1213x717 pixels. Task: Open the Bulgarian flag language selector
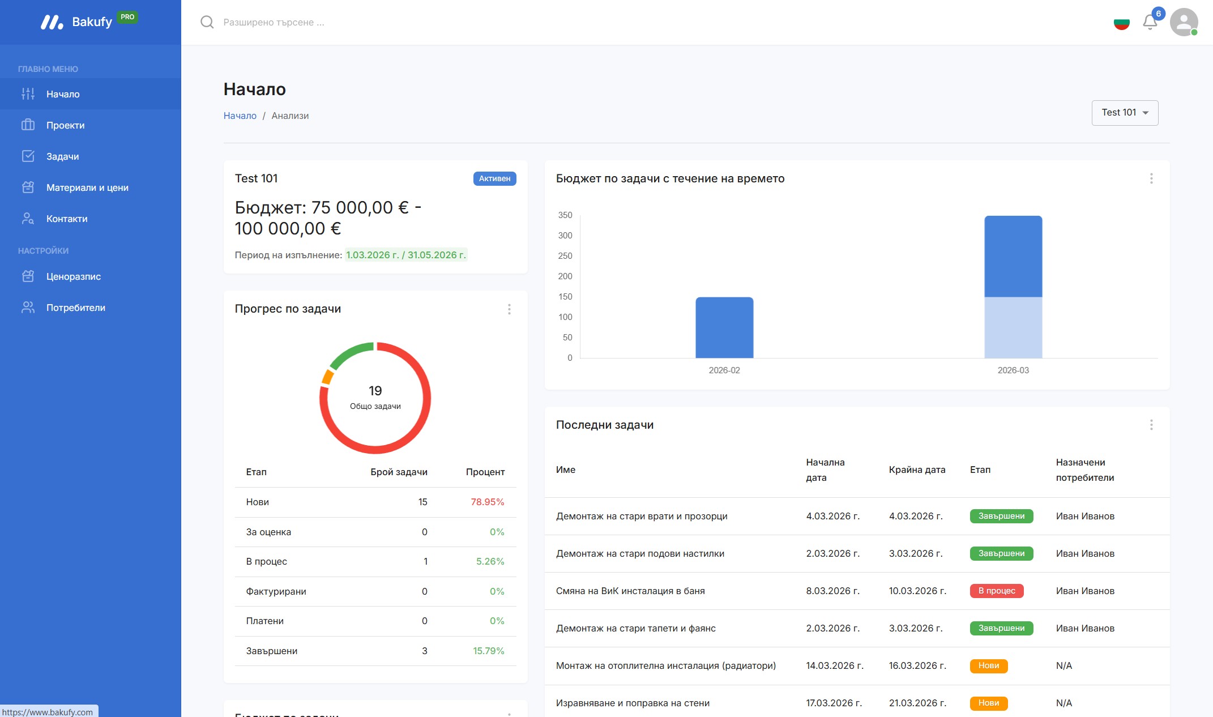[1121, 23]
